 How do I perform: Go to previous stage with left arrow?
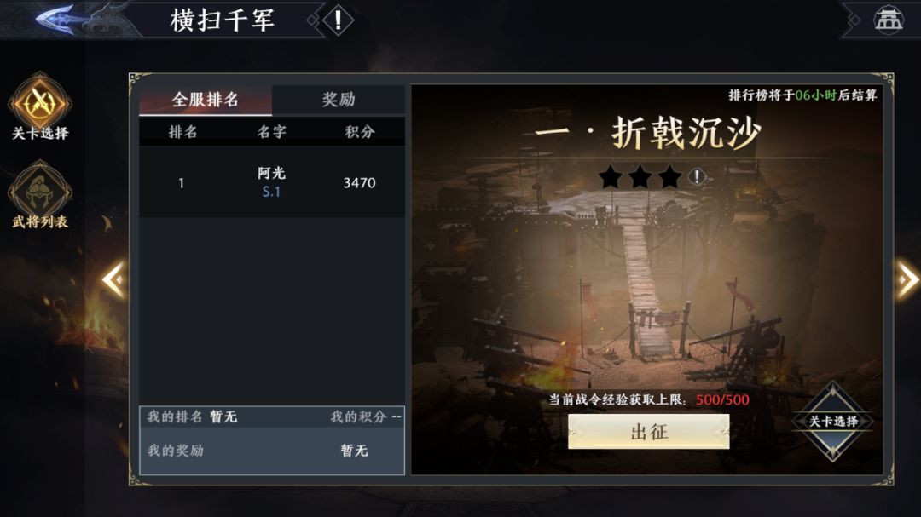114,279
